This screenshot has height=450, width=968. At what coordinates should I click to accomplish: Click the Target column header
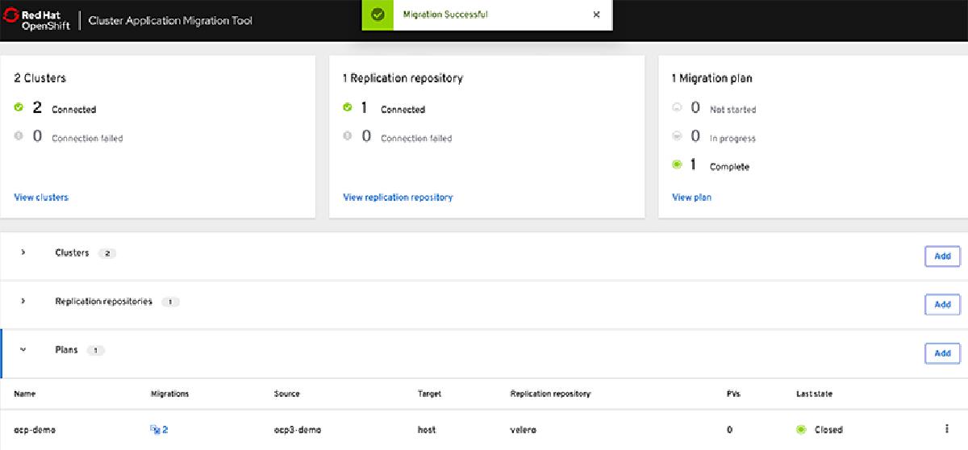[x=429, y=394]
